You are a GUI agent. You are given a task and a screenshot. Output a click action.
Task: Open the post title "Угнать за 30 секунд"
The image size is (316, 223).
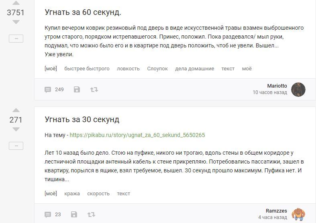pyautogui.click(x=82, y=120)
